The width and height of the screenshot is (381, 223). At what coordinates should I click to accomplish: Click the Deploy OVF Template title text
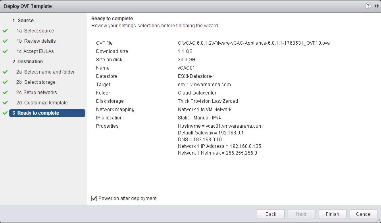pos(28,6)
